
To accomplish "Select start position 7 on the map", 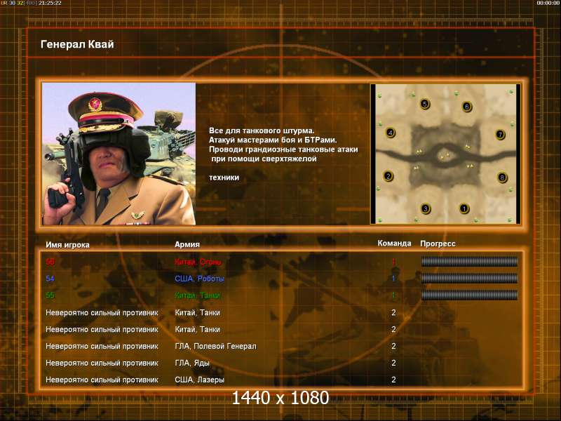I will pyautogui.click(x=500, y=135).
